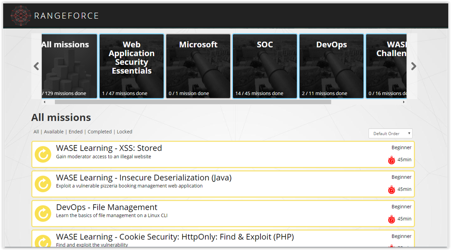Choose Web Application Security Essentials tile

131,66
